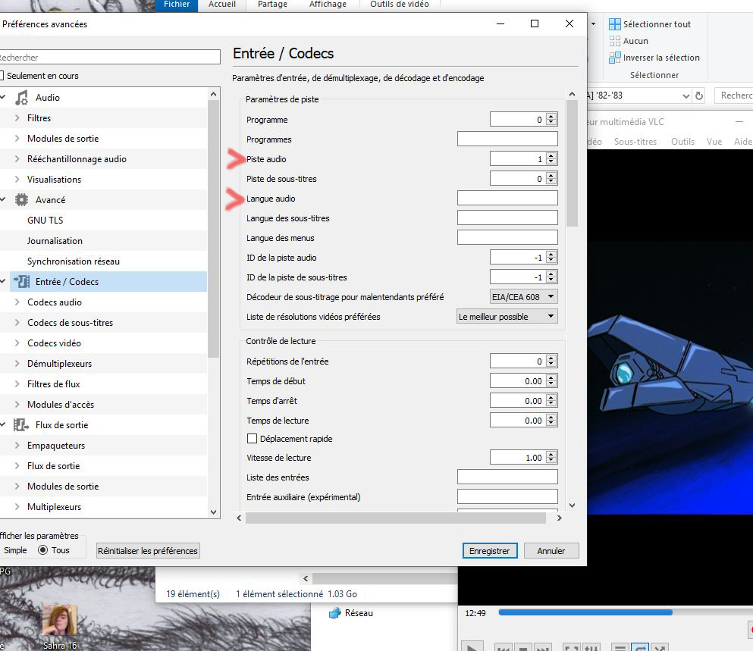Click the Entrée / Codecs film icon
753x651 pixels.
pos(21,282)
